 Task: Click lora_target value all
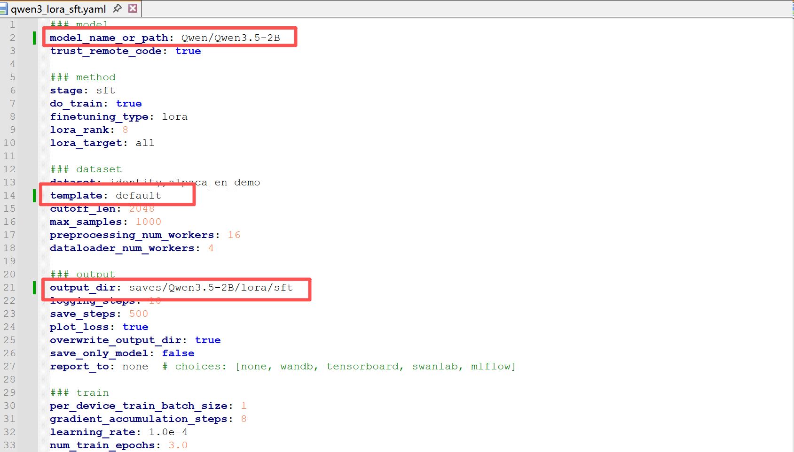tap(145, 143)
